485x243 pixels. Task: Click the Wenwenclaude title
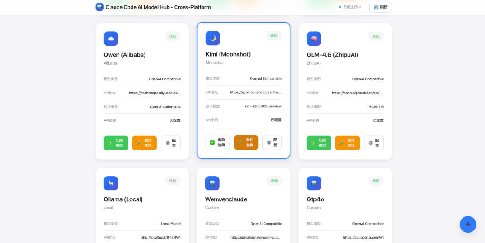point(226,199)
